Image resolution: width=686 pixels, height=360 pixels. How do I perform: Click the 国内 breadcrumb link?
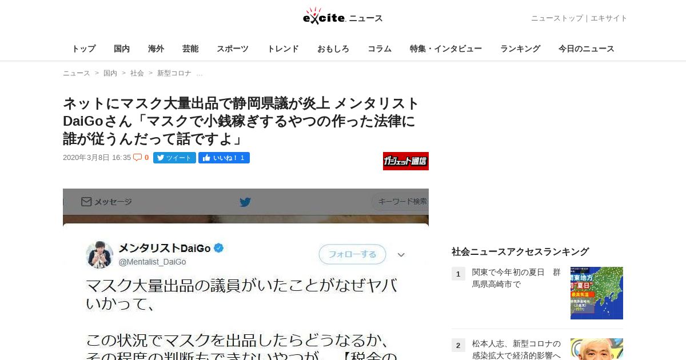[x=110, y=73]
